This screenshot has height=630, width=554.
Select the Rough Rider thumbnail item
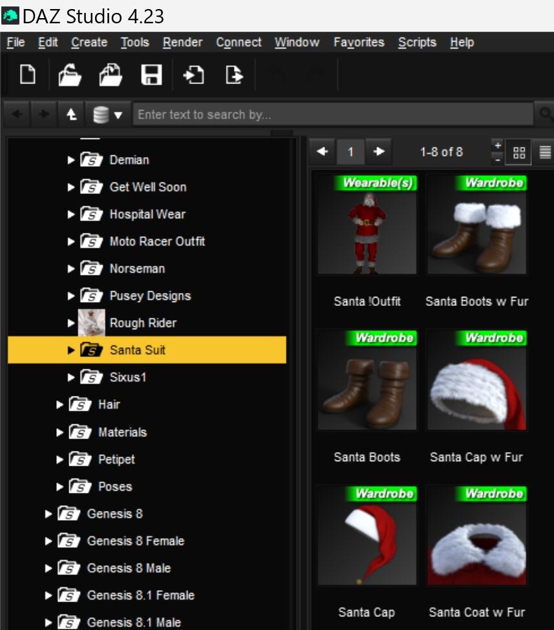tap(92, 323)
